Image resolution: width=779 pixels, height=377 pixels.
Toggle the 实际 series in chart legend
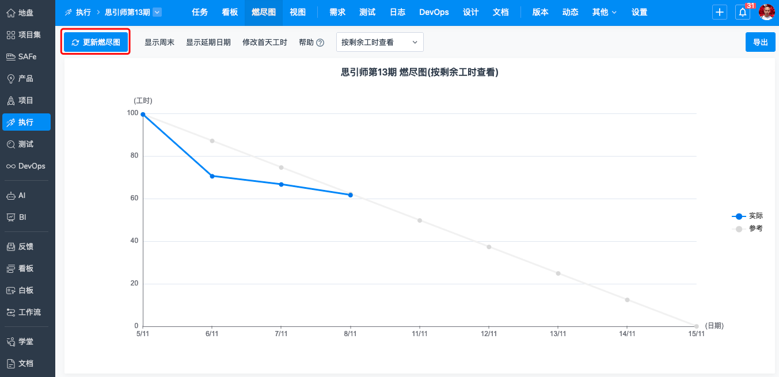(747, 216)
